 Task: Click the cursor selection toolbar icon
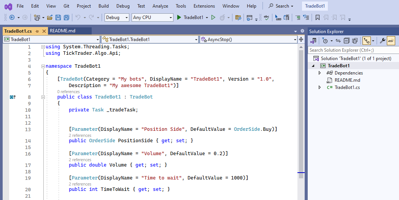click(278, 17)
